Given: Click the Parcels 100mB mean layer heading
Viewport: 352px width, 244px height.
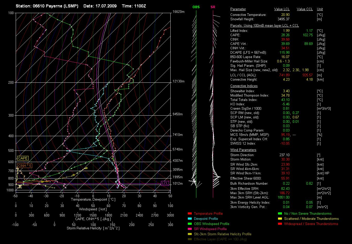Looking at the screenshot, I should pos(264,26).
